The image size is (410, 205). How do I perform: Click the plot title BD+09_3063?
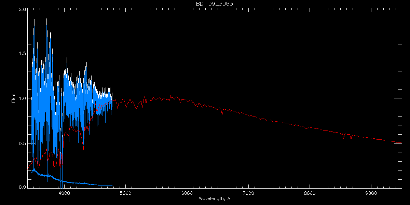tap(215, 4)
